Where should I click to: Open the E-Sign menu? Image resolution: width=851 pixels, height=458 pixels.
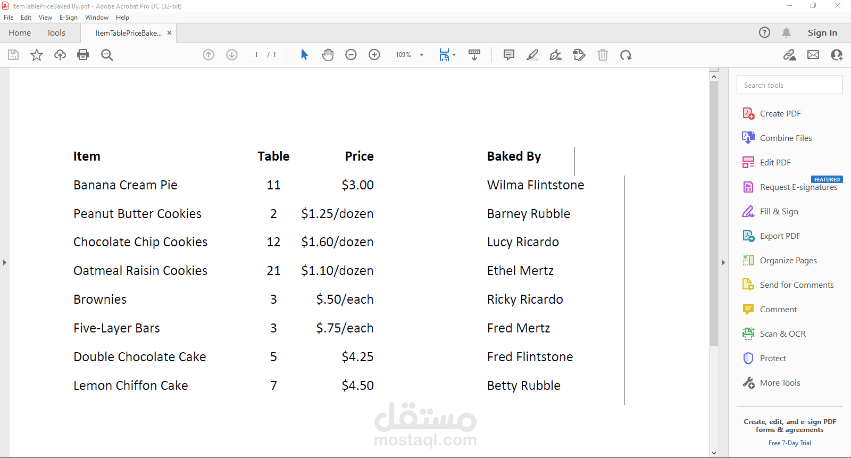point(69,18)
